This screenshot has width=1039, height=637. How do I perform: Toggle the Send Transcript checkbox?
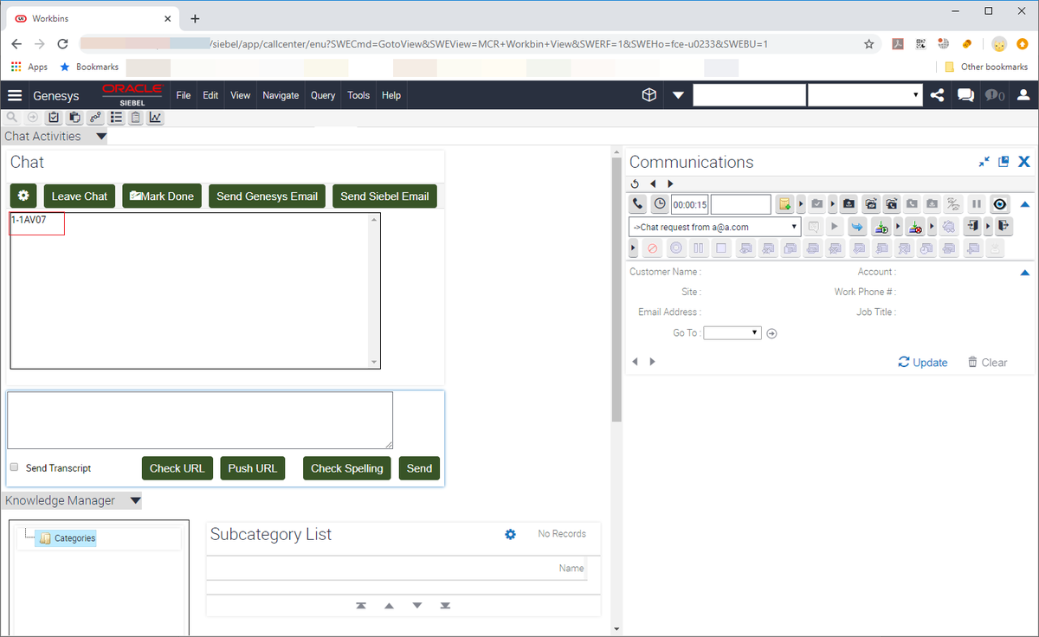tap(14, 467)
